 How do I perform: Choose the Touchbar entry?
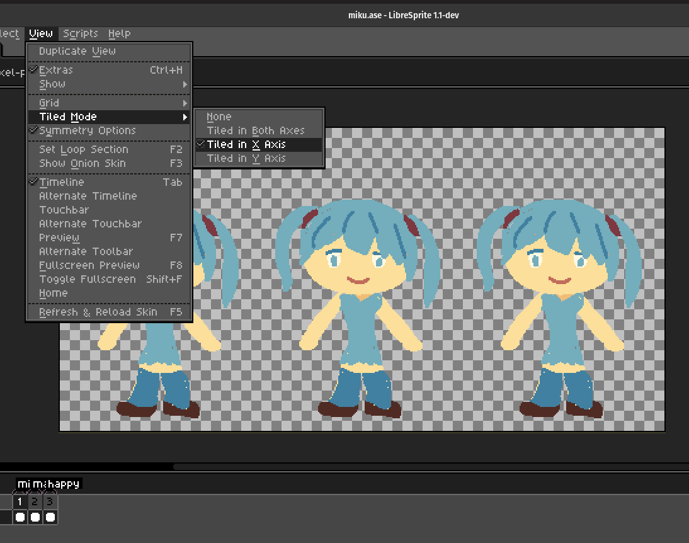click(x=109, y=210)
